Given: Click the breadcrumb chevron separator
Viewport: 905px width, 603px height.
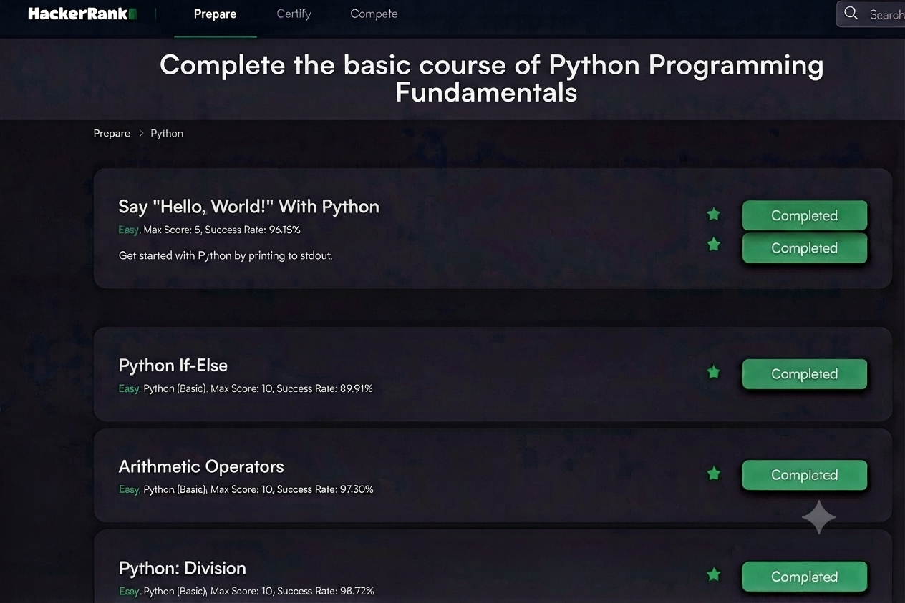Looking at the screenshot, I should [141, 134].
